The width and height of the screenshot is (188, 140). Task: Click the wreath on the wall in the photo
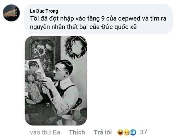point(76,47)
